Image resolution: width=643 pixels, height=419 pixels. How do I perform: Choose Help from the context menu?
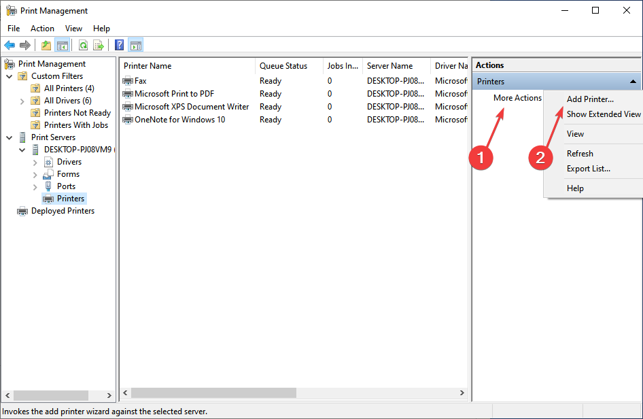coord(593,188)
